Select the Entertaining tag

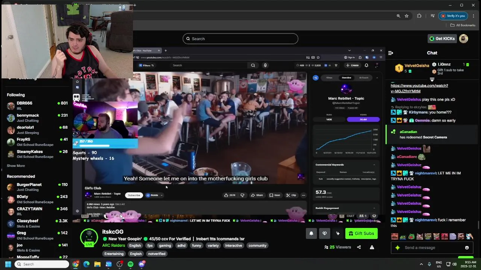[114, 254]
